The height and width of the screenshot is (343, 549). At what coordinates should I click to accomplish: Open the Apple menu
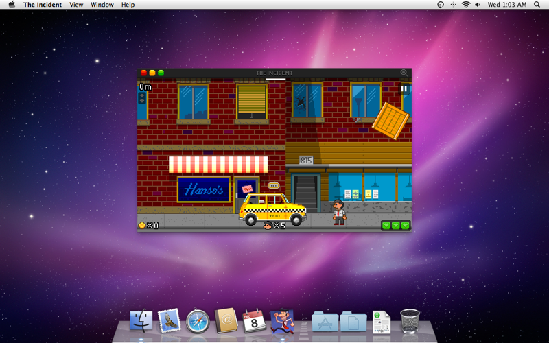tap(12, 5)
